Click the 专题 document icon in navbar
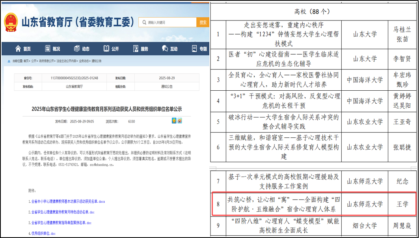 click(x=194, y=49)
